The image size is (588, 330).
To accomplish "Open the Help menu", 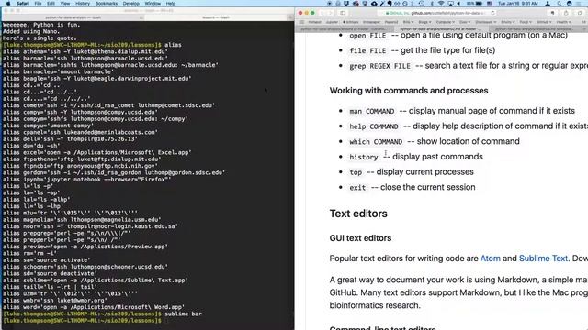I will click(x=171, y=4).
